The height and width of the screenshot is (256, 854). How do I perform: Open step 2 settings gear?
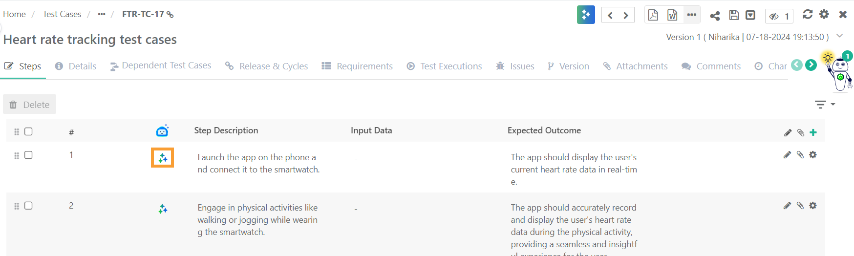tap(813, 206)
